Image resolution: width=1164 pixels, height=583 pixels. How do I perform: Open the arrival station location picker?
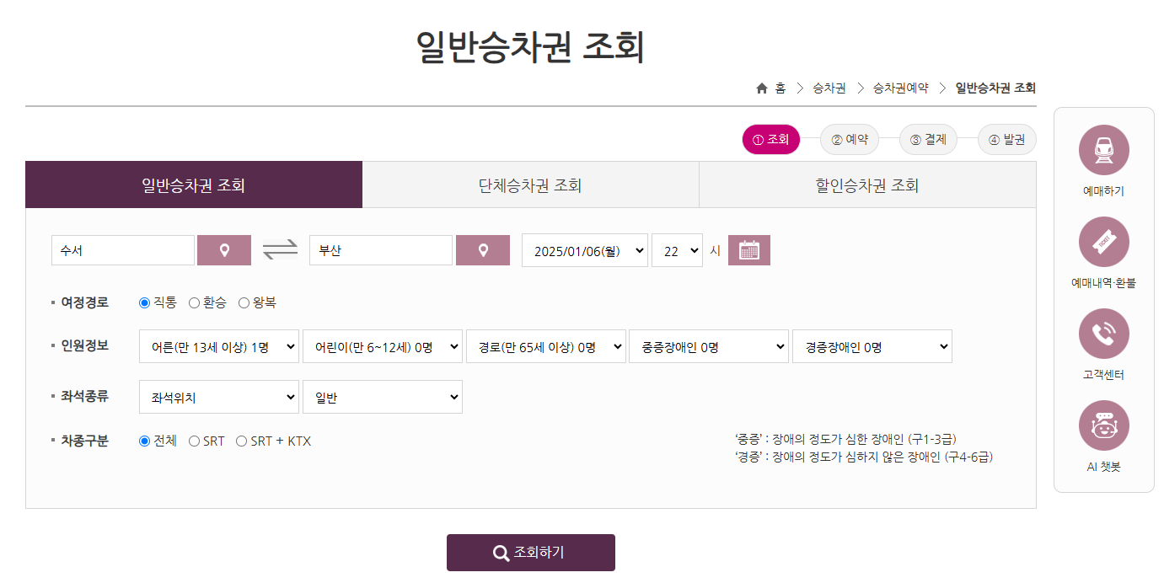click(x=482, y=249)
